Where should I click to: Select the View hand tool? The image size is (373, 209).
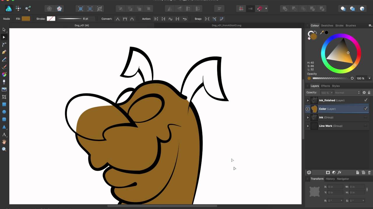(4, 142)
